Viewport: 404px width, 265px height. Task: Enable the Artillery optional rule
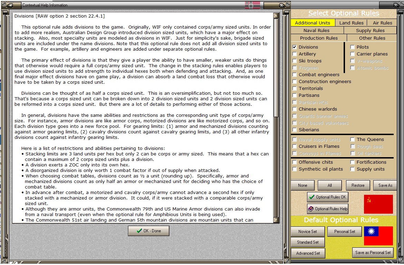coord(295,54)
